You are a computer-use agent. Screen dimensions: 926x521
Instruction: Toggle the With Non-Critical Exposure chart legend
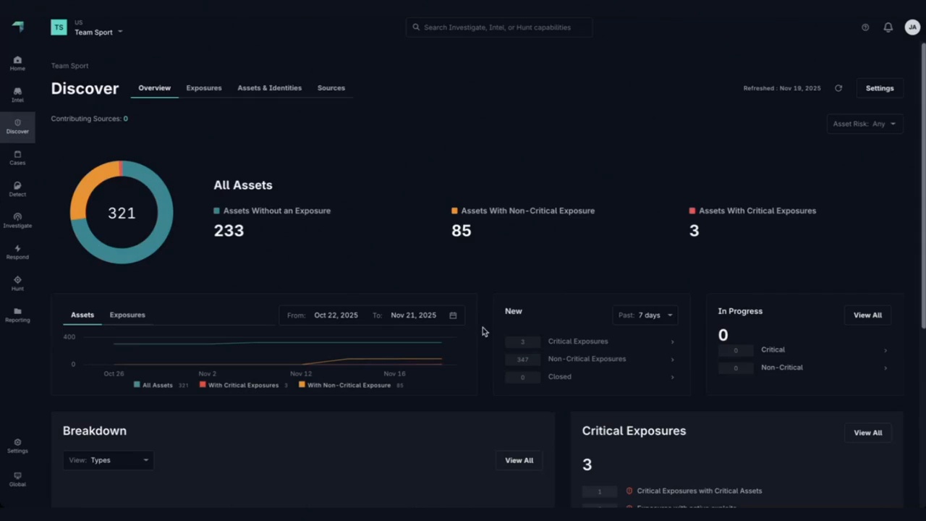351,385
